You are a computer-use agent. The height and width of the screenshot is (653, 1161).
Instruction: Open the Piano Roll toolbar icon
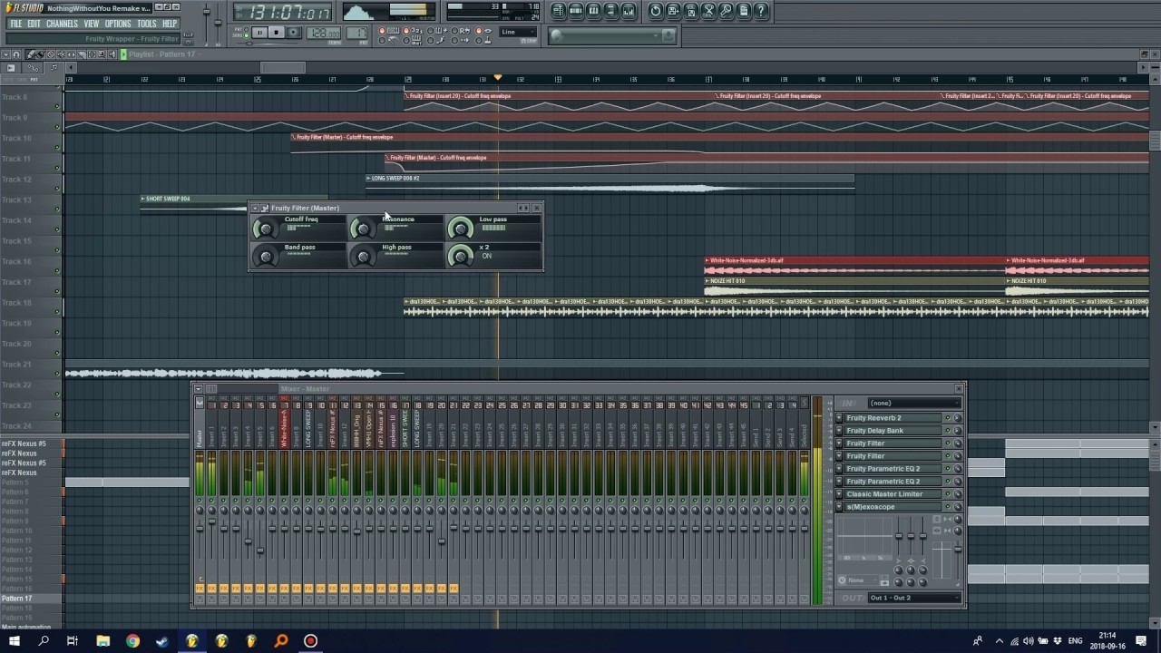click(x=593, y=11)
